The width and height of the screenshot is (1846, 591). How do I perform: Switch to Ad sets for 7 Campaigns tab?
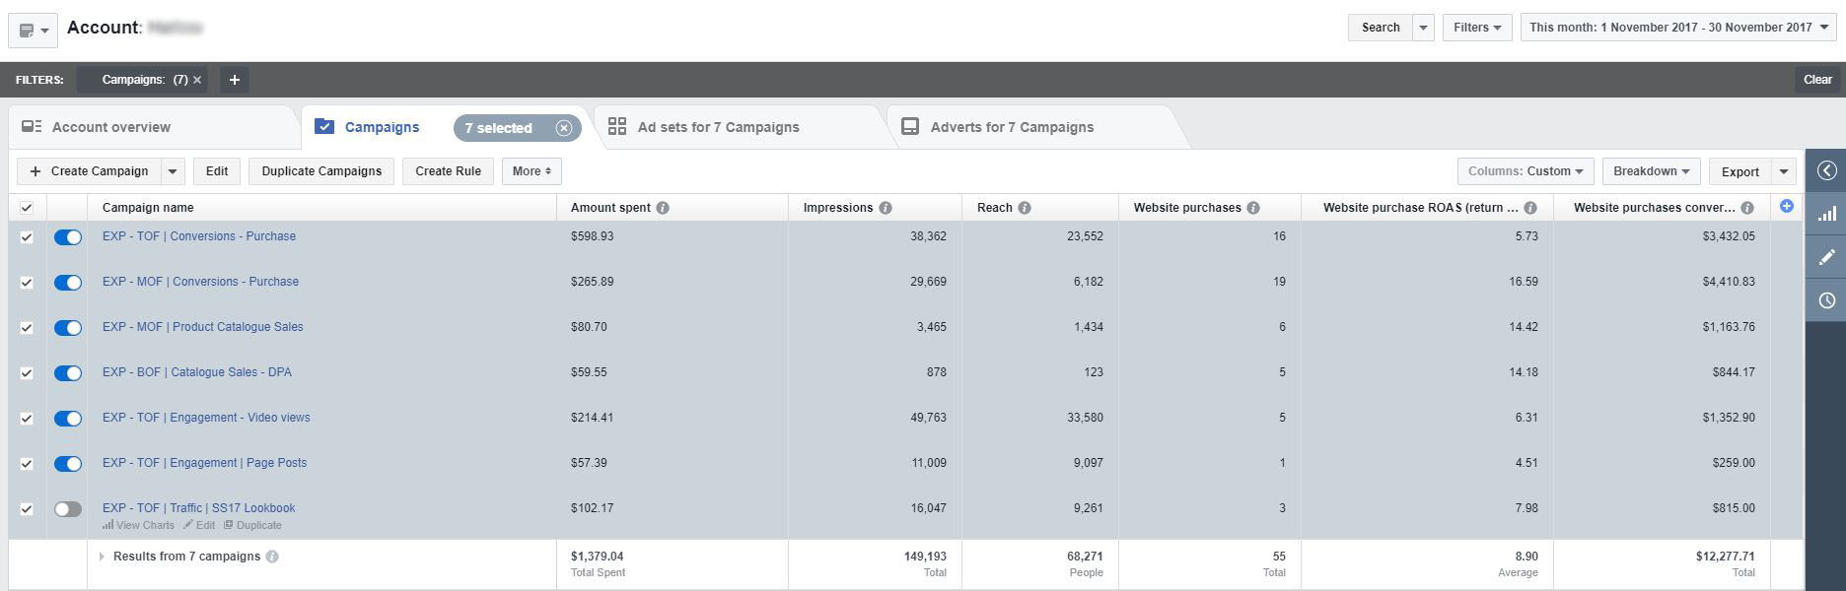[717, 127]
